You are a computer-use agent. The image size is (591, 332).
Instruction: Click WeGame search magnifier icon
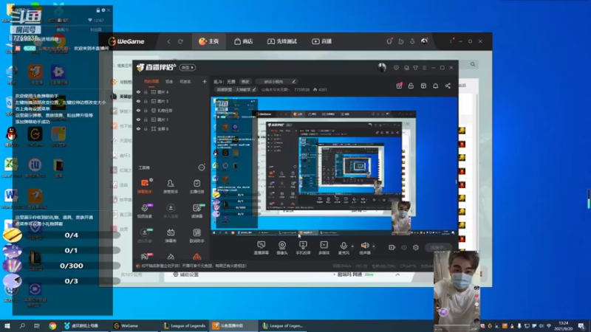pos(473,64)
